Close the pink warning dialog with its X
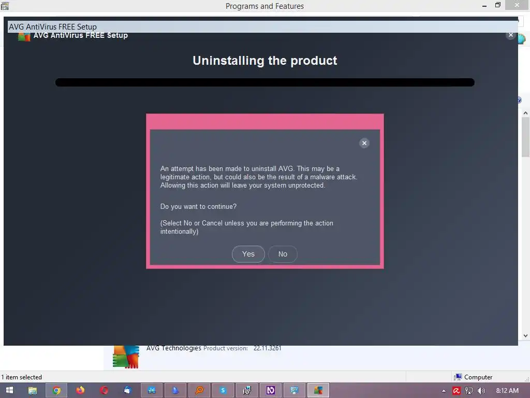This screenshot has height=398, width=530. point(364,143)
